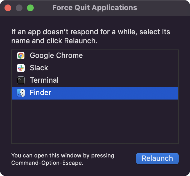
Task: Click blank right side of Terminal row
Action: pyautogui.click(x=118, y=80)
